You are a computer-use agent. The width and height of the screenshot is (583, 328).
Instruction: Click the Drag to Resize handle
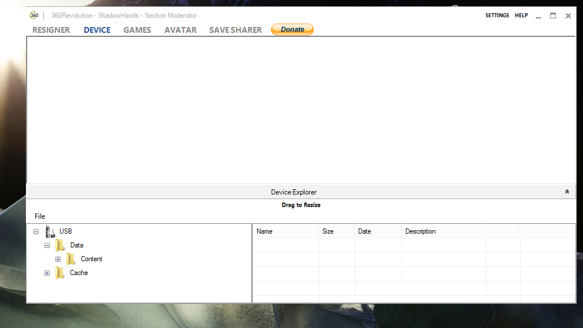(301, 205)
